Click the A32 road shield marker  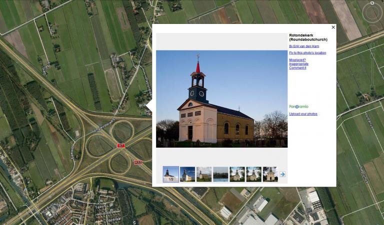click(x=137, y=162)
